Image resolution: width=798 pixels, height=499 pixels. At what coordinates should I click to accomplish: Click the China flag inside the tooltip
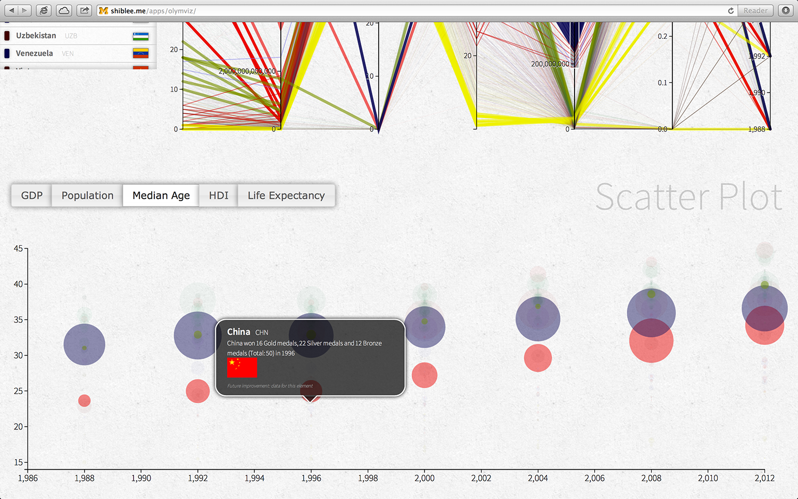point(242,368)
